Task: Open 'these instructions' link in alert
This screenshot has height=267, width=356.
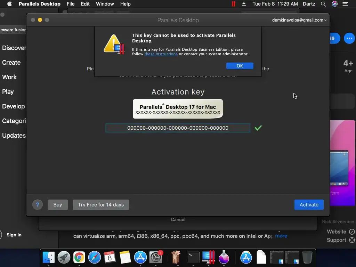Action: pos(161,54)
